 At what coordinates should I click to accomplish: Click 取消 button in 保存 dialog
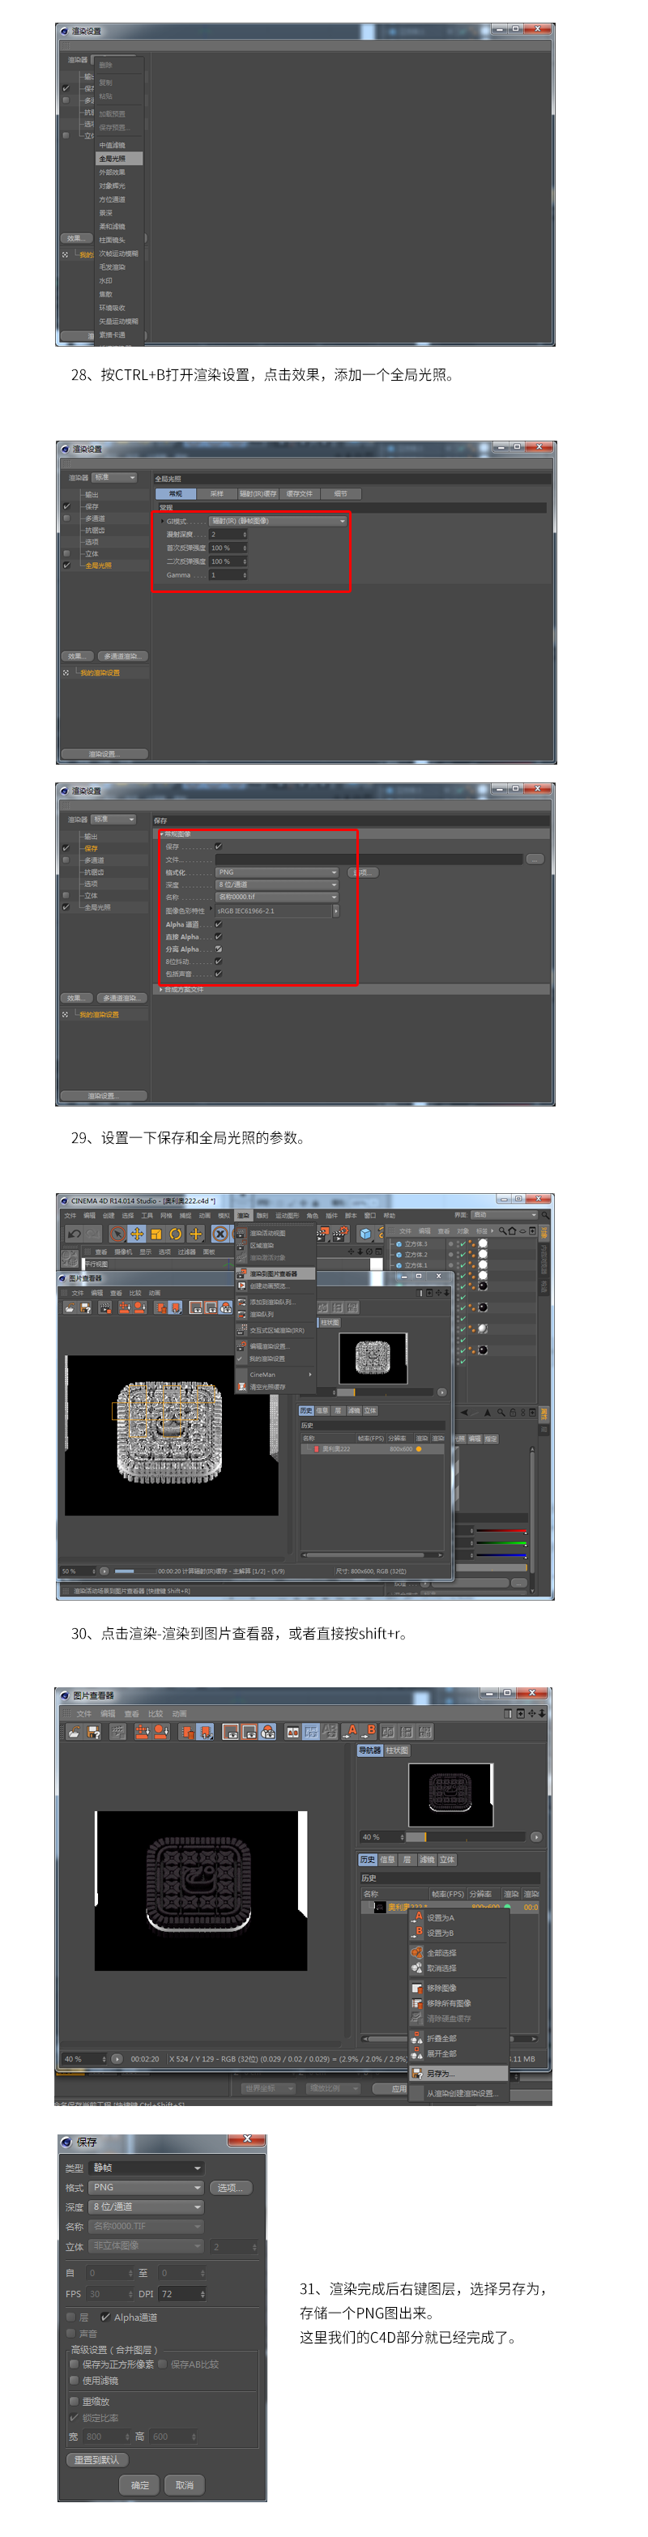[184, 2485]
